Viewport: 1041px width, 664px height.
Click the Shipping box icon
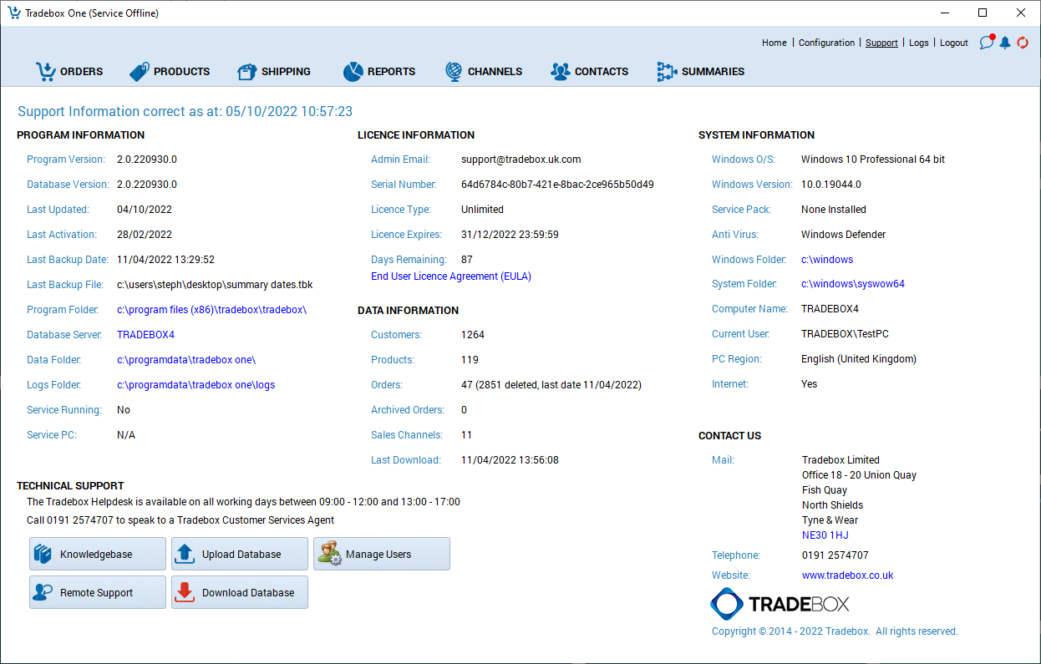(246, 72)
